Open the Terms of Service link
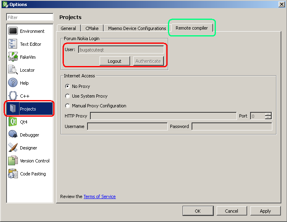 (x=100, y=196)
